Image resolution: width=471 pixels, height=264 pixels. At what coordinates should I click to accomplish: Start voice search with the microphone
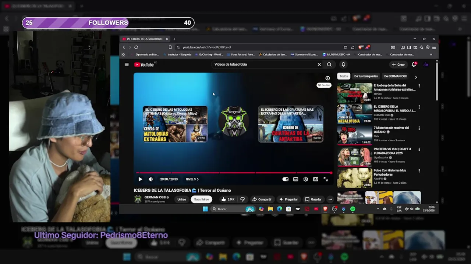coord(343,65)
